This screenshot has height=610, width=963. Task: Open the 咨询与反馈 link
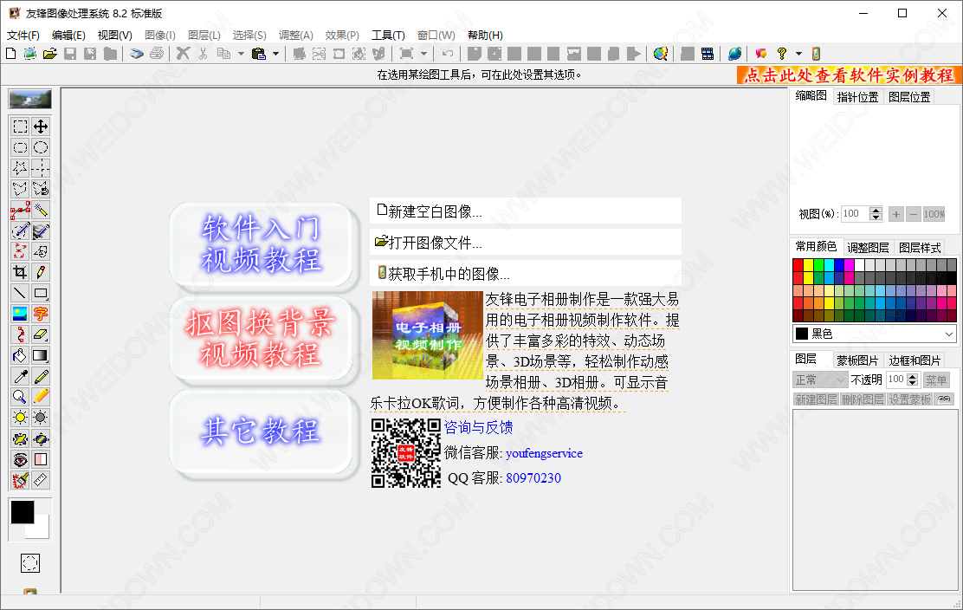(x=478, y=427)
